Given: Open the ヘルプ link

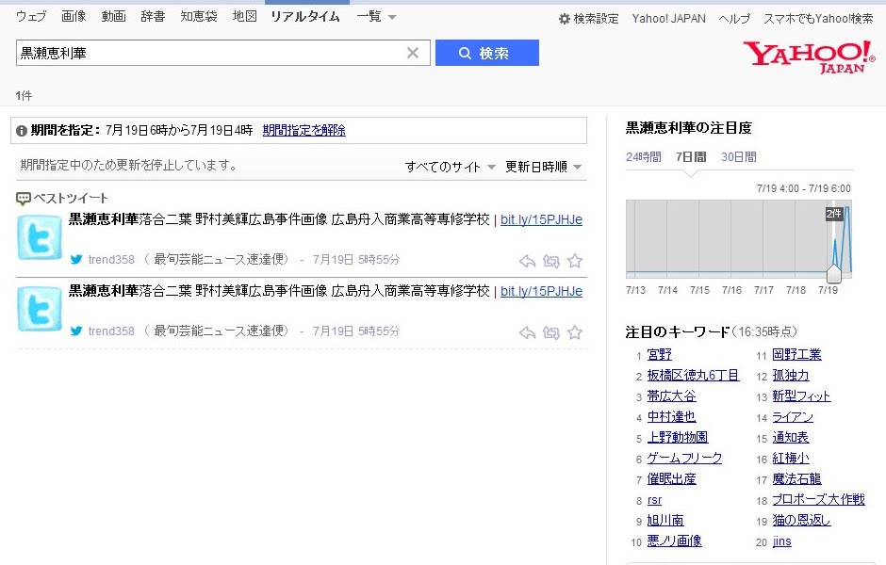Looking at the screenshot, I should [734, 19].
